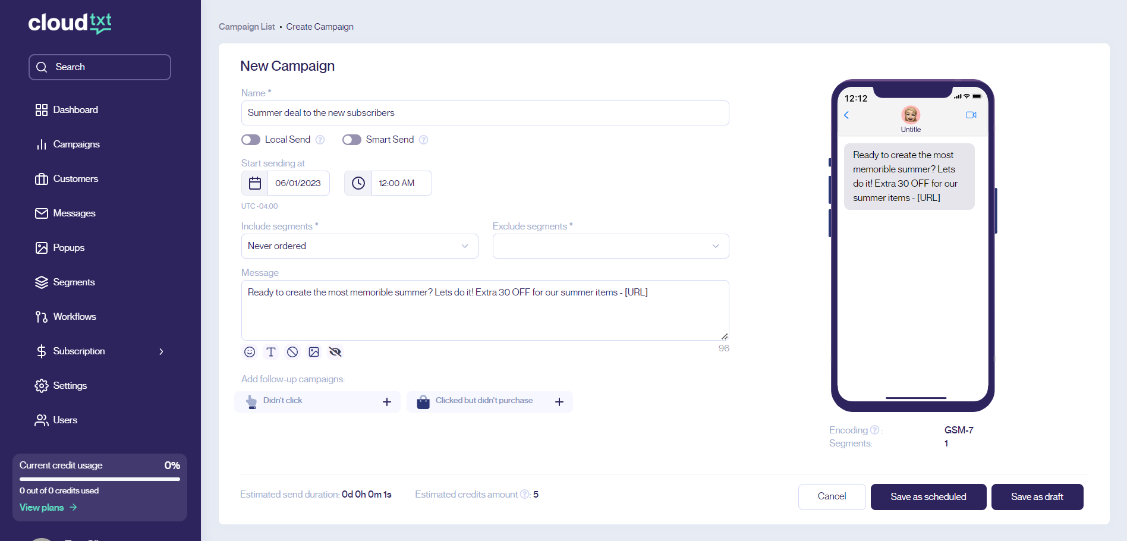Open the Include segments dropdown
The height and width of the screenshot is (541, 1127).
pyautogui.click(x=360, y=246)
